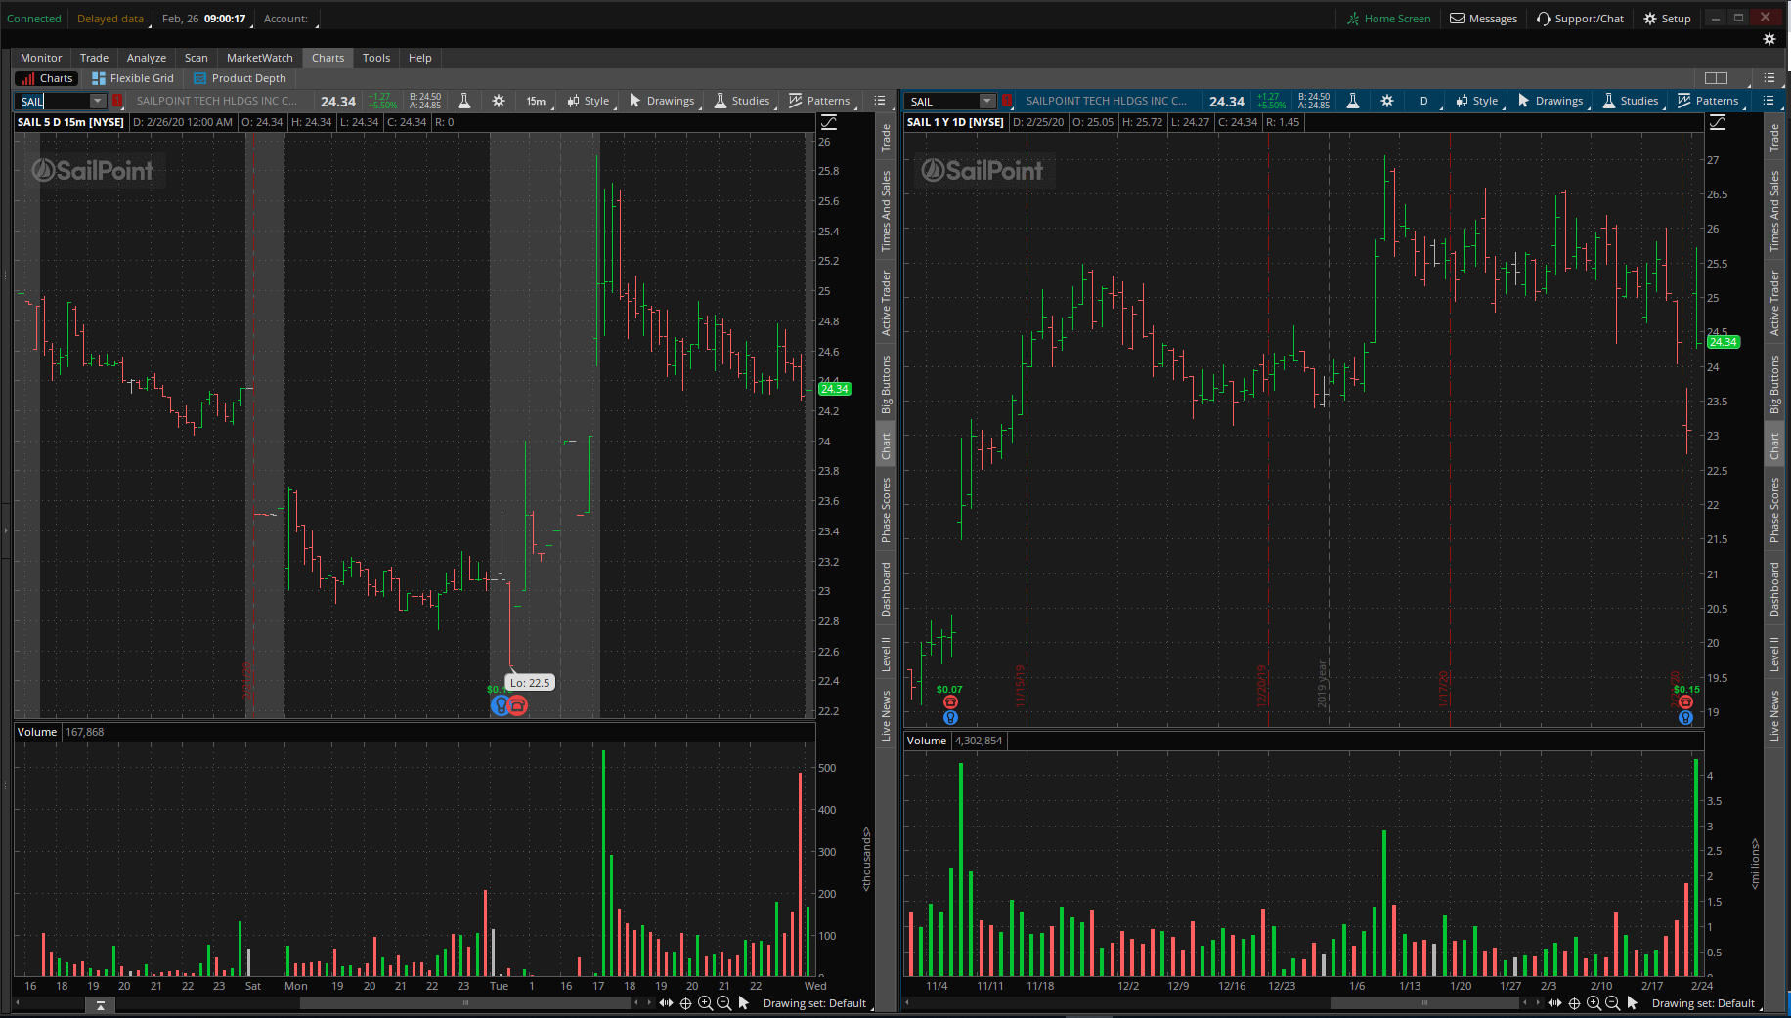Open right sidebar Live News panel
The image size is (1791, 1018).
[1774, 715]
